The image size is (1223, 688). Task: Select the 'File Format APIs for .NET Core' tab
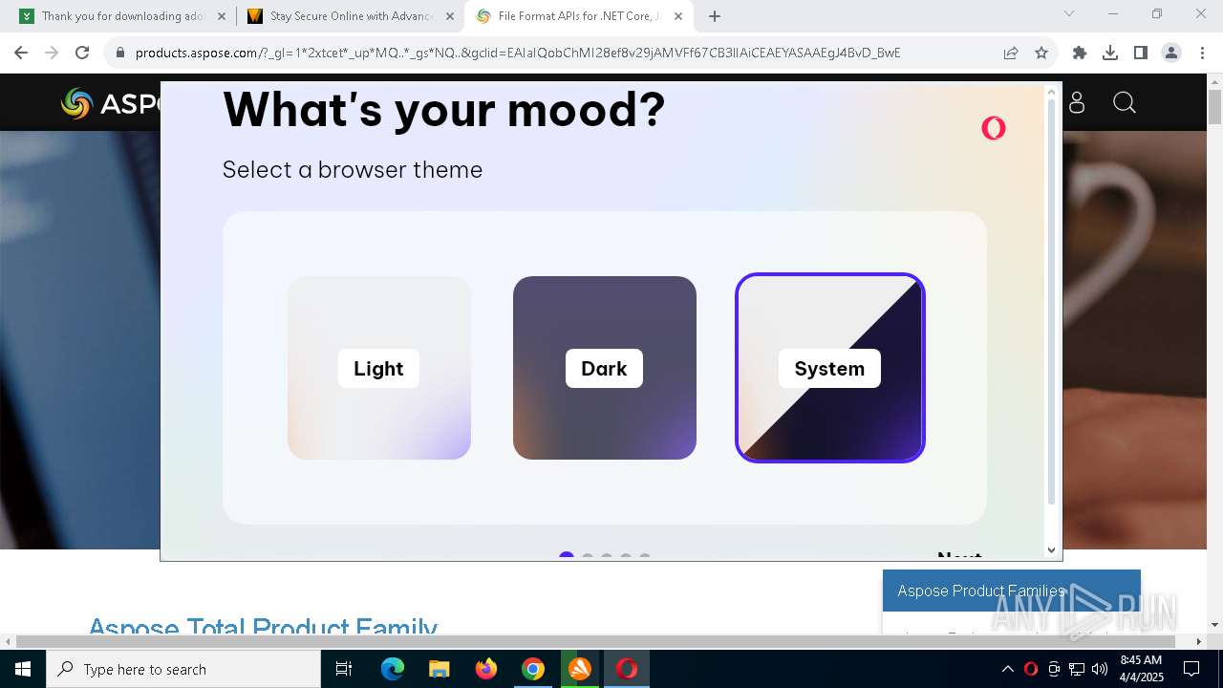(579, 16)
